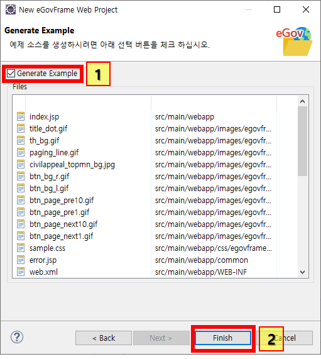
Task: Select the btn_page_pre10.gif file name
Action: pos(62,201)
